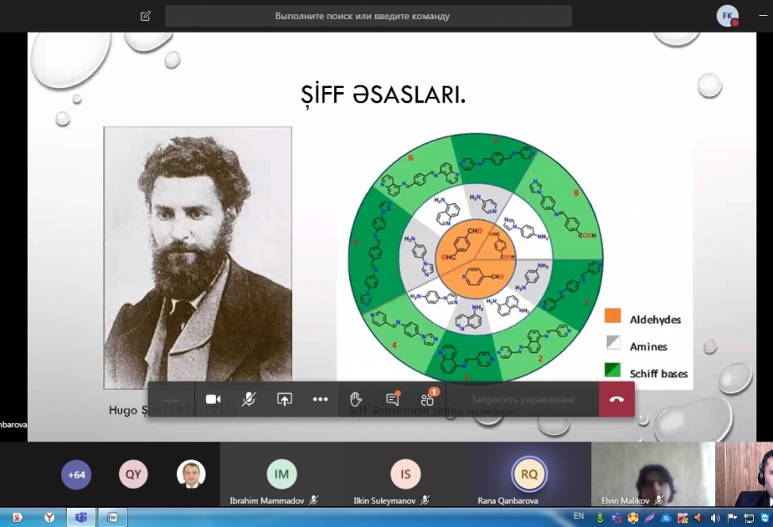Select Ilkin Suleymanov's participant tile
This screenshot has width=773, height=527.
click(x=405, y=474)
